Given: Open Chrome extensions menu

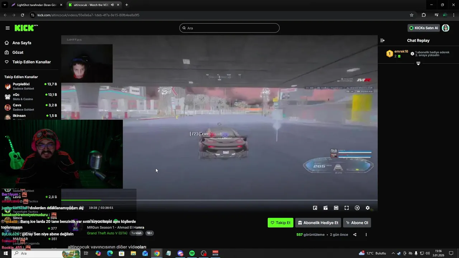Looking at the screenshot, I should pos(423,15).
